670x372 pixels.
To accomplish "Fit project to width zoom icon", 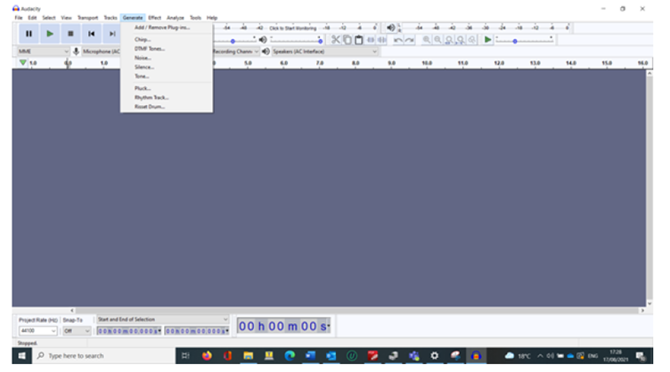I will click(x=461, y=40).
